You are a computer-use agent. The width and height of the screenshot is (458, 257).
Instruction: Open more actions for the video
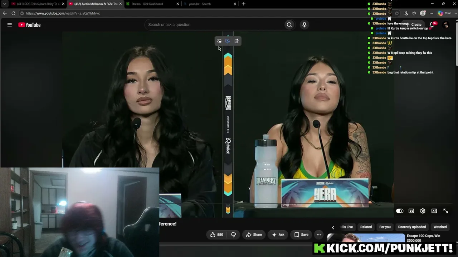319,235
